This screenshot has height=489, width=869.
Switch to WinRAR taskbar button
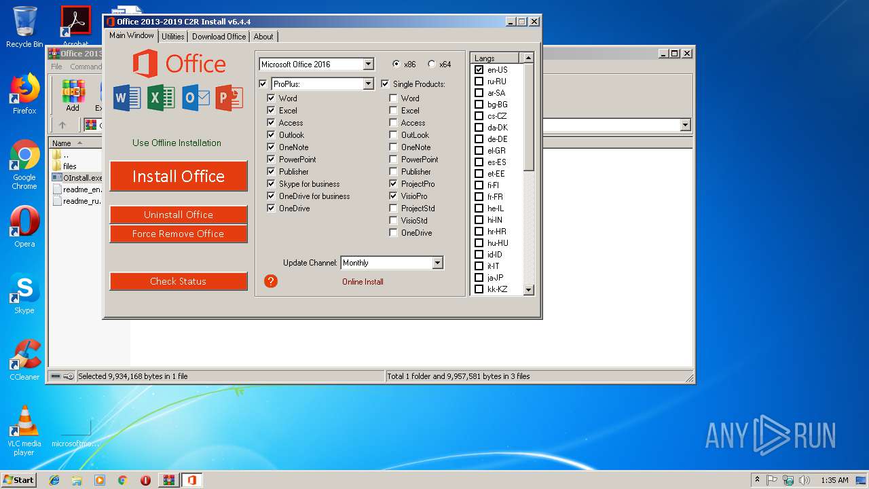(x=168, y=480)
